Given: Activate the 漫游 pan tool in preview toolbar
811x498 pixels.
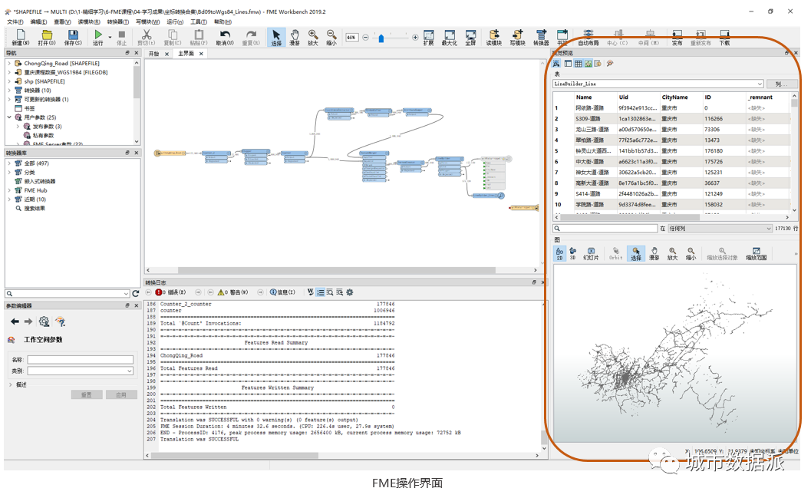Looking at the screenshot, I should tap(654, 253).
